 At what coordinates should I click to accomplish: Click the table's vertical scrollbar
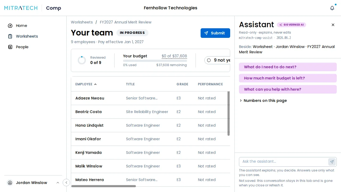click(x=229, y=114)
